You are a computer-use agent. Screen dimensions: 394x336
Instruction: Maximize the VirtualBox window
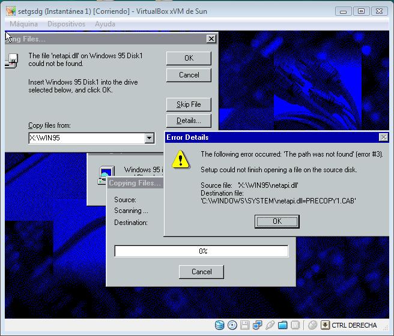pyautogui.click(x=361, y=11)
